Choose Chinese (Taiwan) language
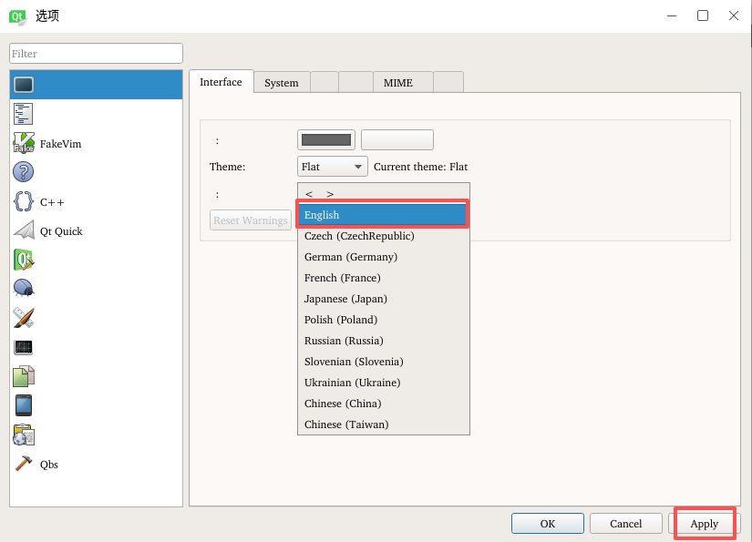This screenshot has width=752, height=542. (383, 424)
